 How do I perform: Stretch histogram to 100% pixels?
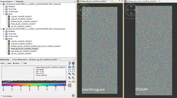point(73,70)
